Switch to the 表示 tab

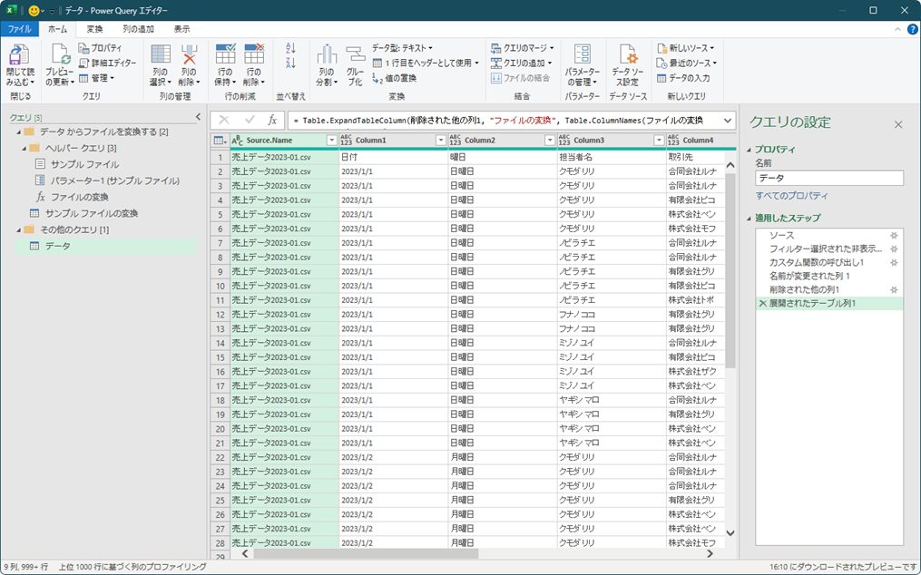pos(182,29)
